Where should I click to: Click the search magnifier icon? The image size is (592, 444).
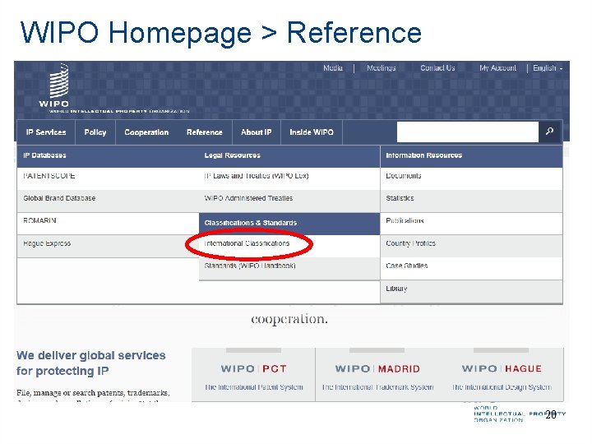pyautogui.click(x=550, y=132)
